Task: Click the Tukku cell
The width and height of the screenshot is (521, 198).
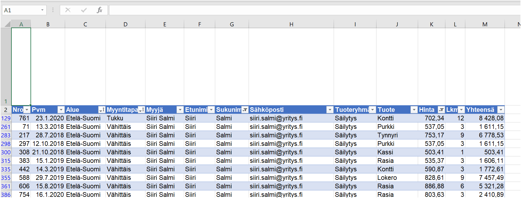Action: [x=125, y=118]
